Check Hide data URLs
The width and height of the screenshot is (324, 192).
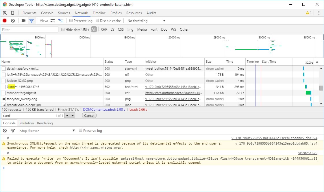coord(63,29)
